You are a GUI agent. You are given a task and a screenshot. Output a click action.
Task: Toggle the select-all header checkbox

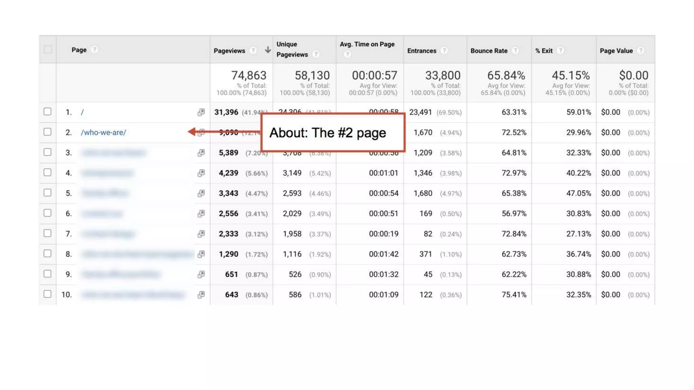coord(48,50)
